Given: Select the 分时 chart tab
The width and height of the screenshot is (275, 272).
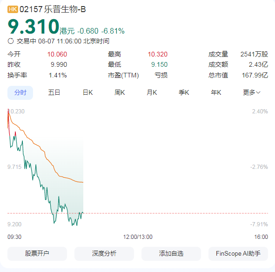Looking at the screenshot, I should [20, 93].
